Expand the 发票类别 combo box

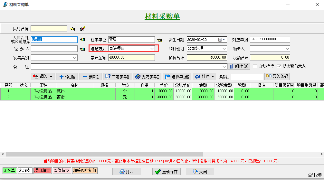[x=75, y=58]
